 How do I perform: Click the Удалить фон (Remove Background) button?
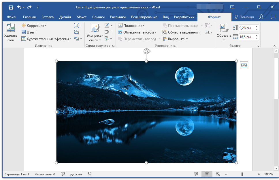pyautogui.click(x=10, y=33)
